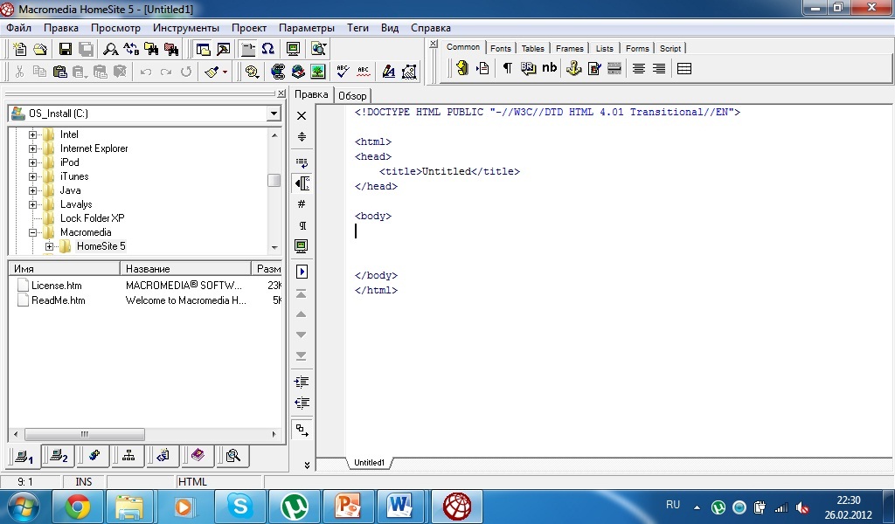Toggle browse preview monitor in gutter
This screenshot has height=524, width=895.
click(302, 246)
